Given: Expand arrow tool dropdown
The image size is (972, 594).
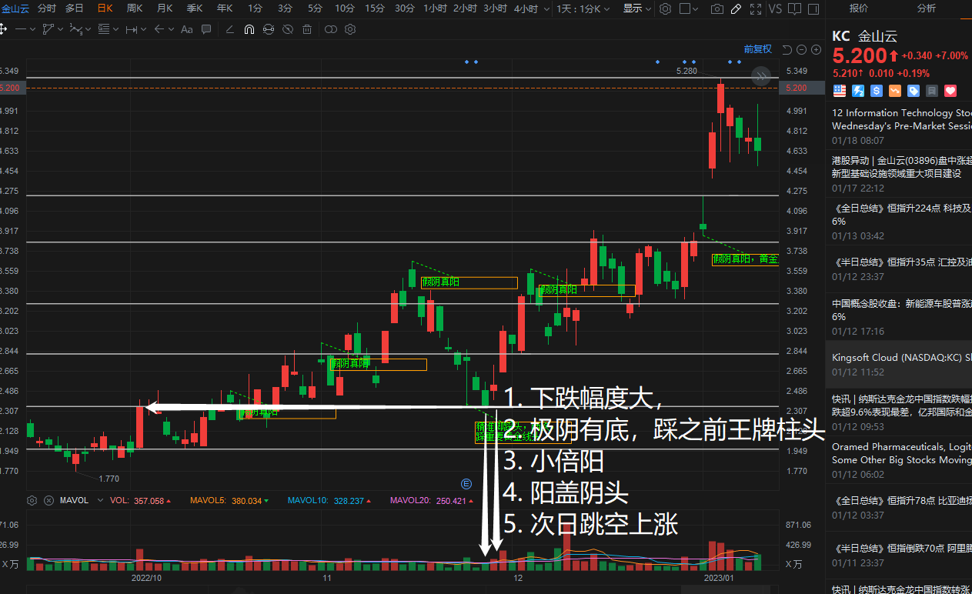Looking at the screenshot, I should pyautogui.click(x=171, y=29).
